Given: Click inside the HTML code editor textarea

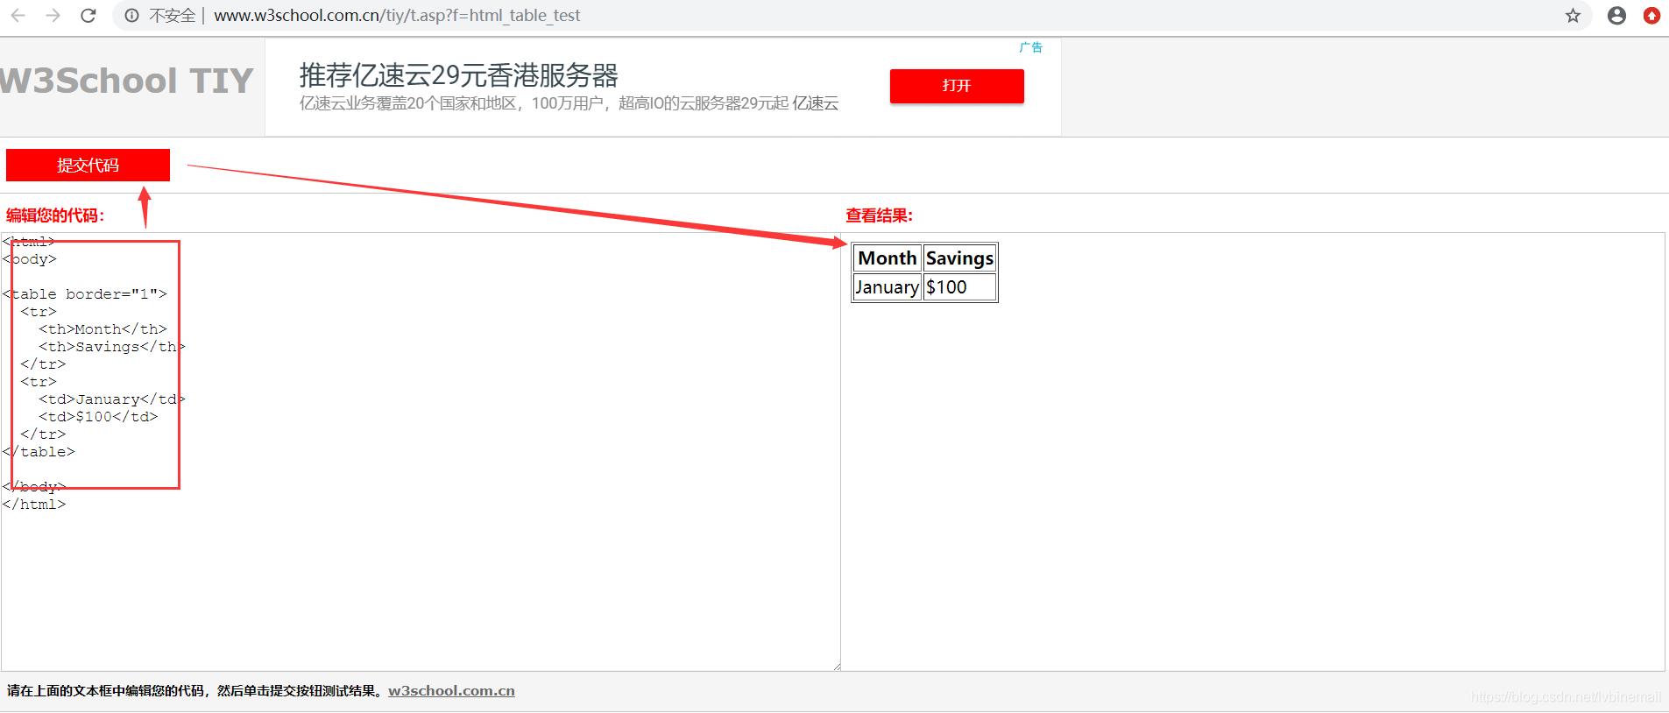Looking at the screenshot, I should tap(421, 452).
